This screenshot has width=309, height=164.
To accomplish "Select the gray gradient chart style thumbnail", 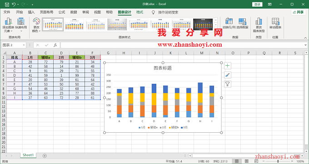I will click(x=117, y=24).
